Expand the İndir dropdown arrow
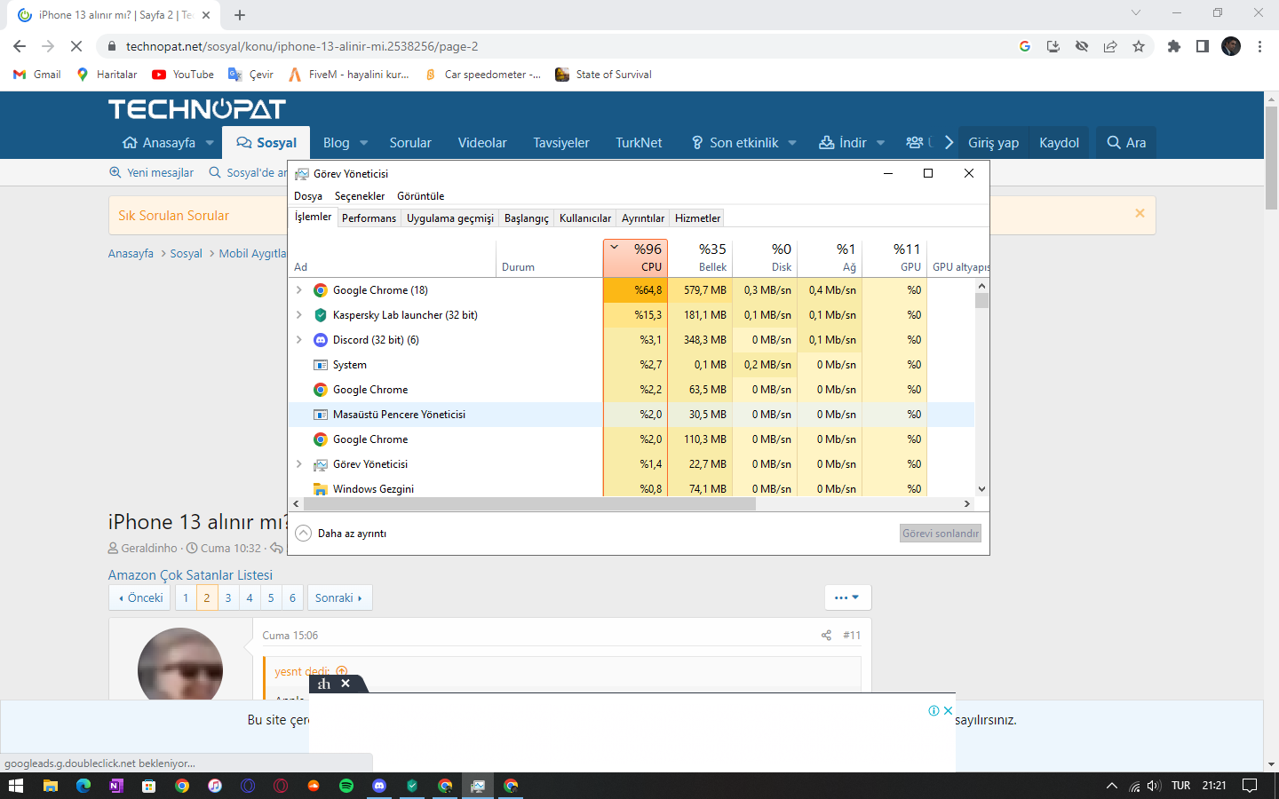1279x799 pixels. click(x=880, y=143)
